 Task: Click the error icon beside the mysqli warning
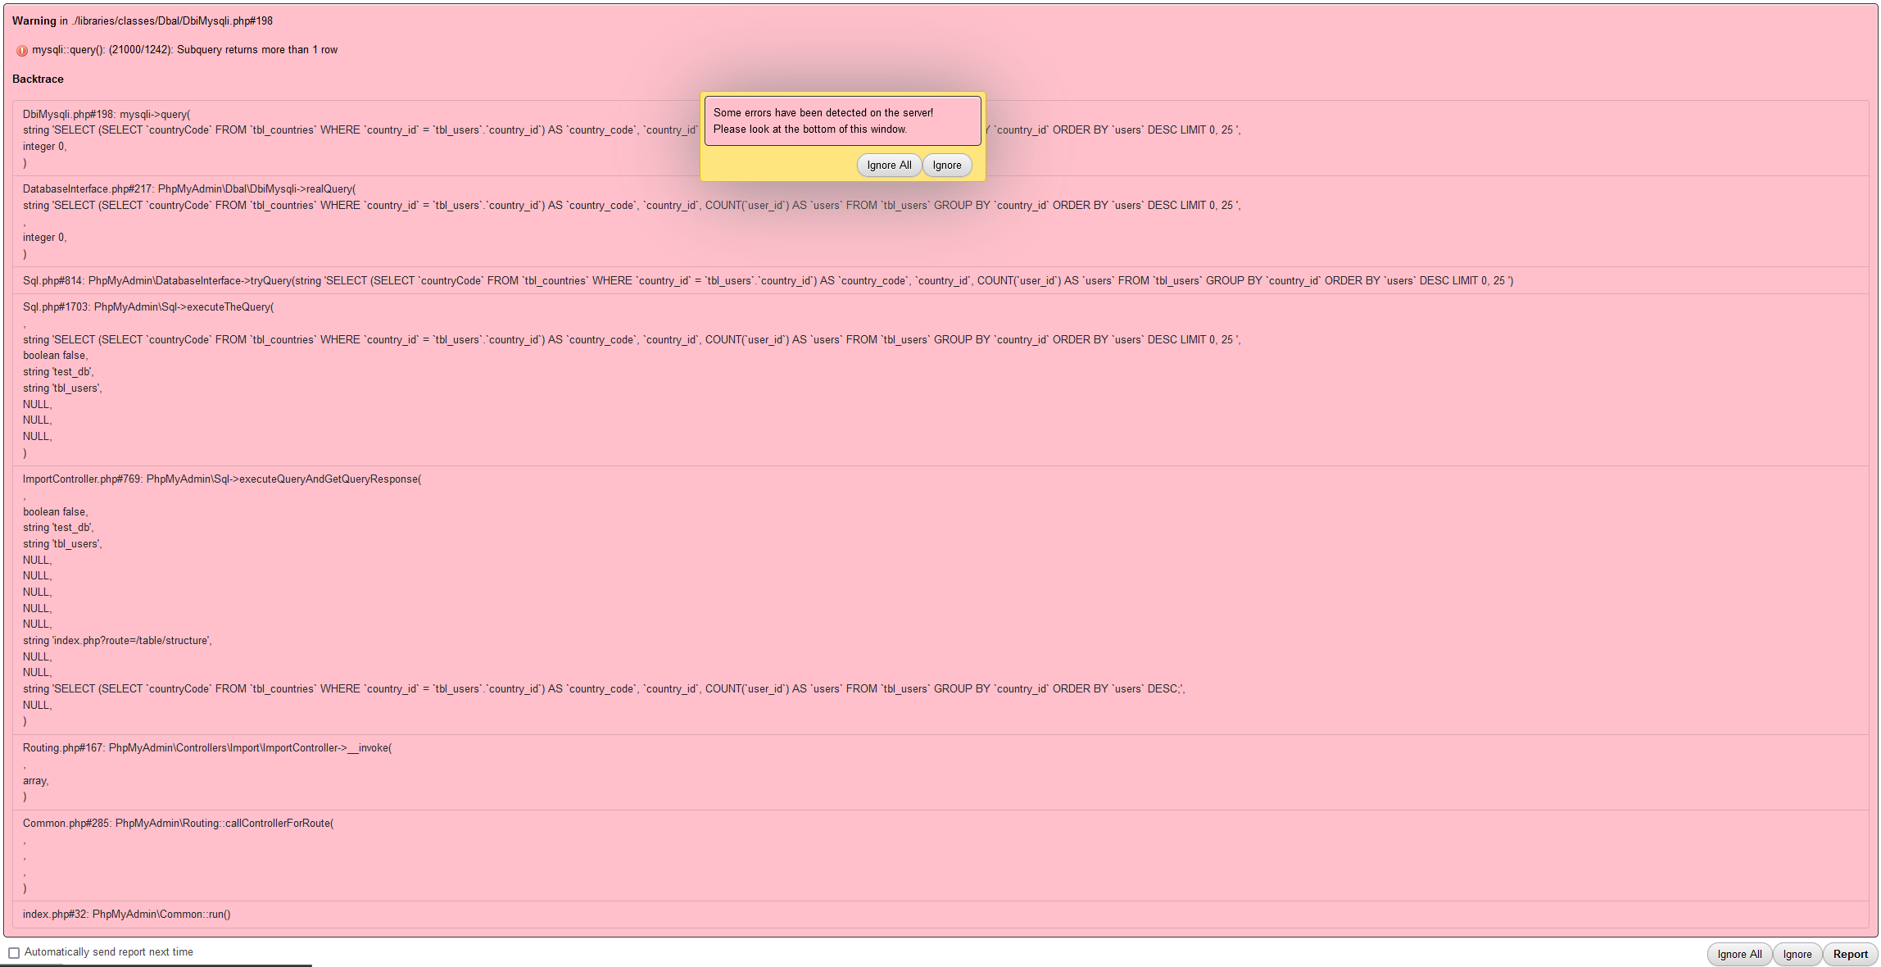click(21, 50)
